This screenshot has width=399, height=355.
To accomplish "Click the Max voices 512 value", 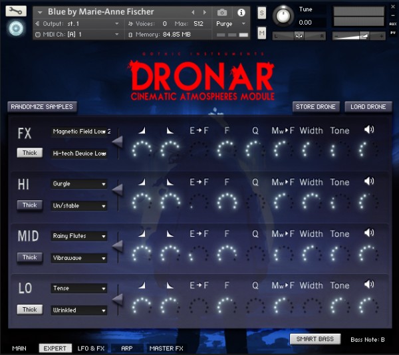I will pos(198,24).
